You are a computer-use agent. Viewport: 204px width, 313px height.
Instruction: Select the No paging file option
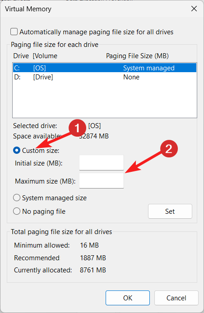coord(17,211)
